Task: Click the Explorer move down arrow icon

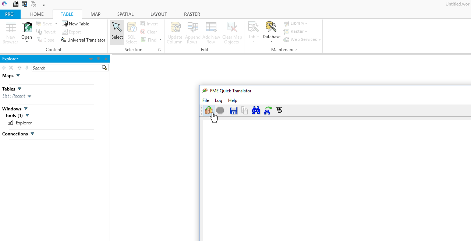Action: click(x=27, y=68)
